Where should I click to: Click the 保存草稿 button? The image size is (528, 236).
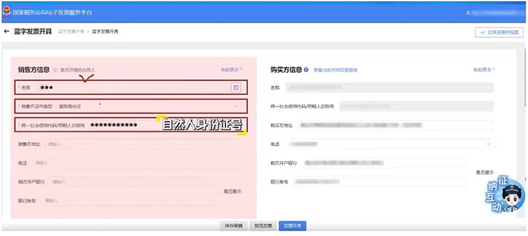click(x=234, y=226)
